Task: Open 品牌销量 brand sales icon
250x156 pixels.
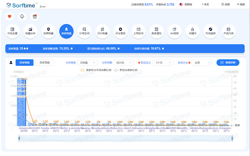Action: point(48,31)
